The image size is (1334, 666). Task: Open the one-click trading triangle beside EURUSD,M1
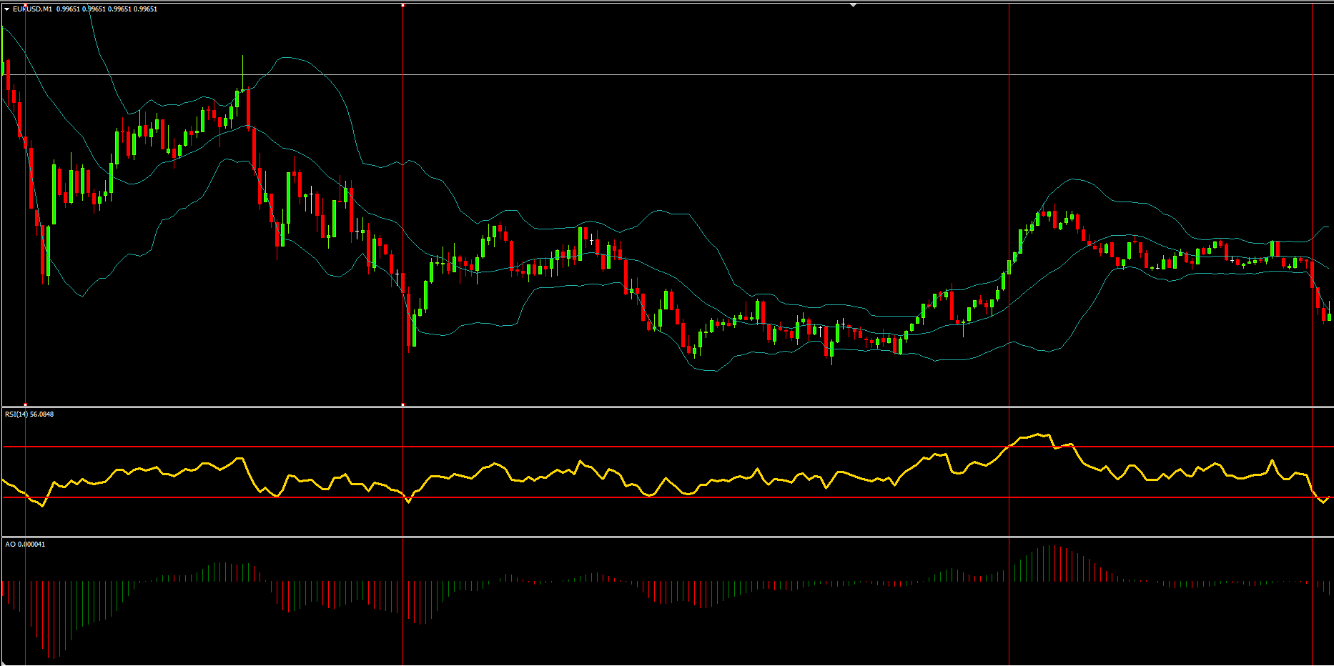[7, 9]
